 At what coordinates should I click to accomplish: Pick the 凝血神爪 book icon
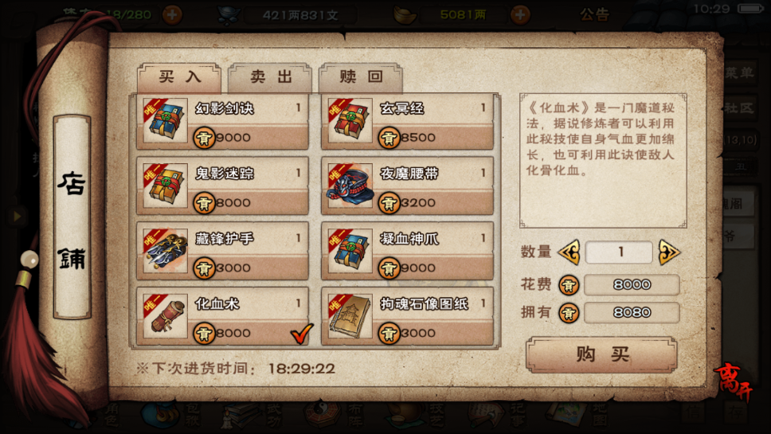350,251
